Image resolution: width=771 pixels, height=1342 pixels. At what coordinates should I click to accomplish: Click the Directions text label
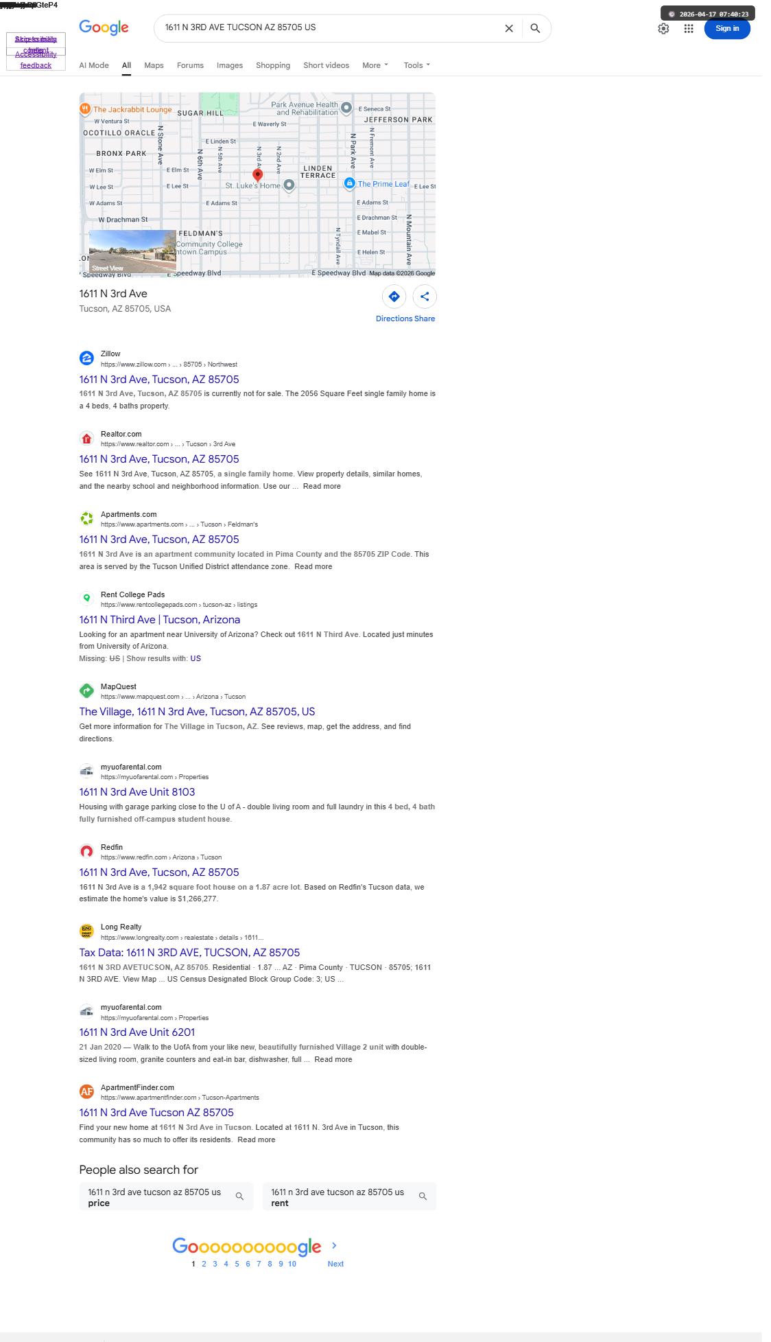pos(394,319)
